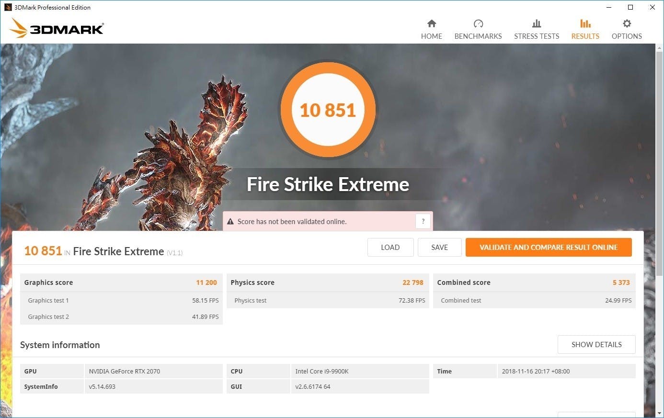The height and width of the screenshot is (418, 664).
Task: Maximize the 3DMark window
Action: (x=630, y=7)
